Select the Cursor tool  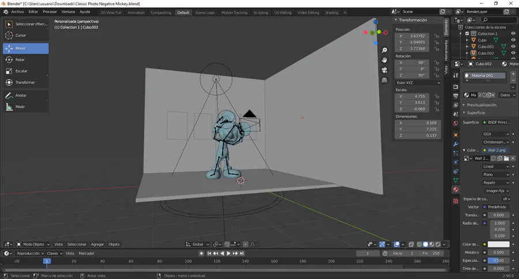[x=26, y=35]
